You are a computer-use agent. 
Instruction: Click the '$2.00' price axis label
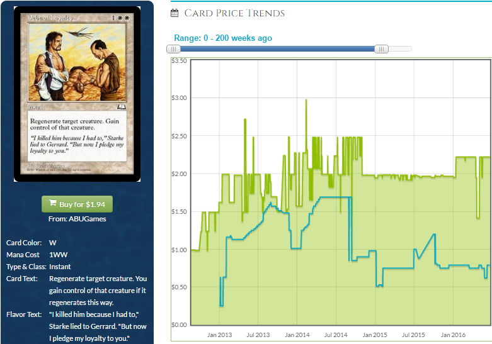tap(179, 174)
